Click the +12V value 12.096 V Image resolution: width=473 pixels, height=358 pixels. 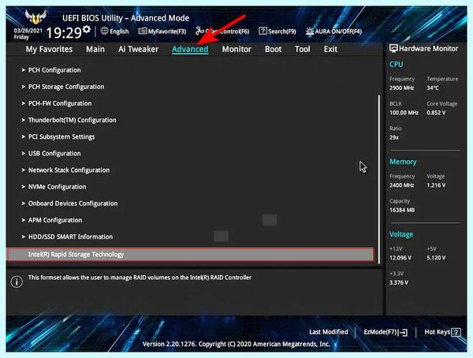tap(400, 258)
